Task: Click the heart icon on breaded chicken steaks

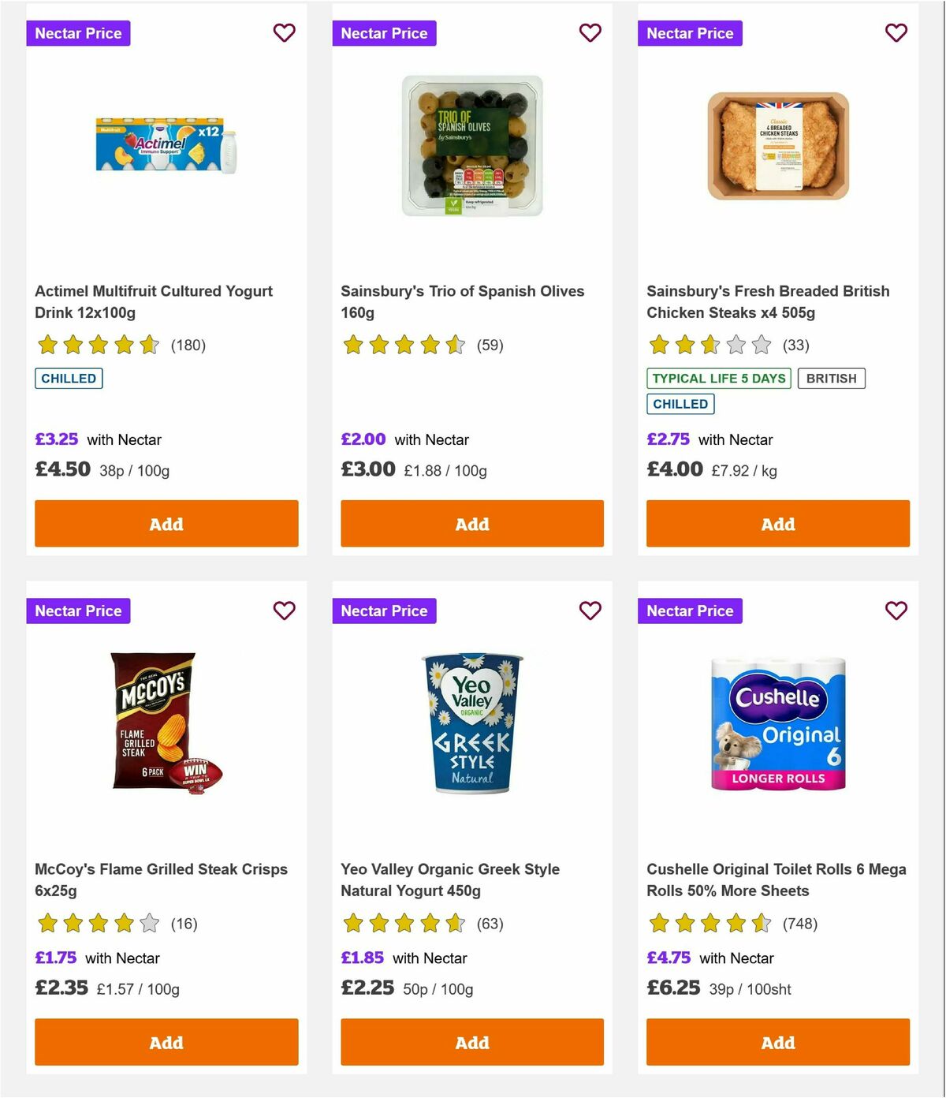Action: [896, 33]
